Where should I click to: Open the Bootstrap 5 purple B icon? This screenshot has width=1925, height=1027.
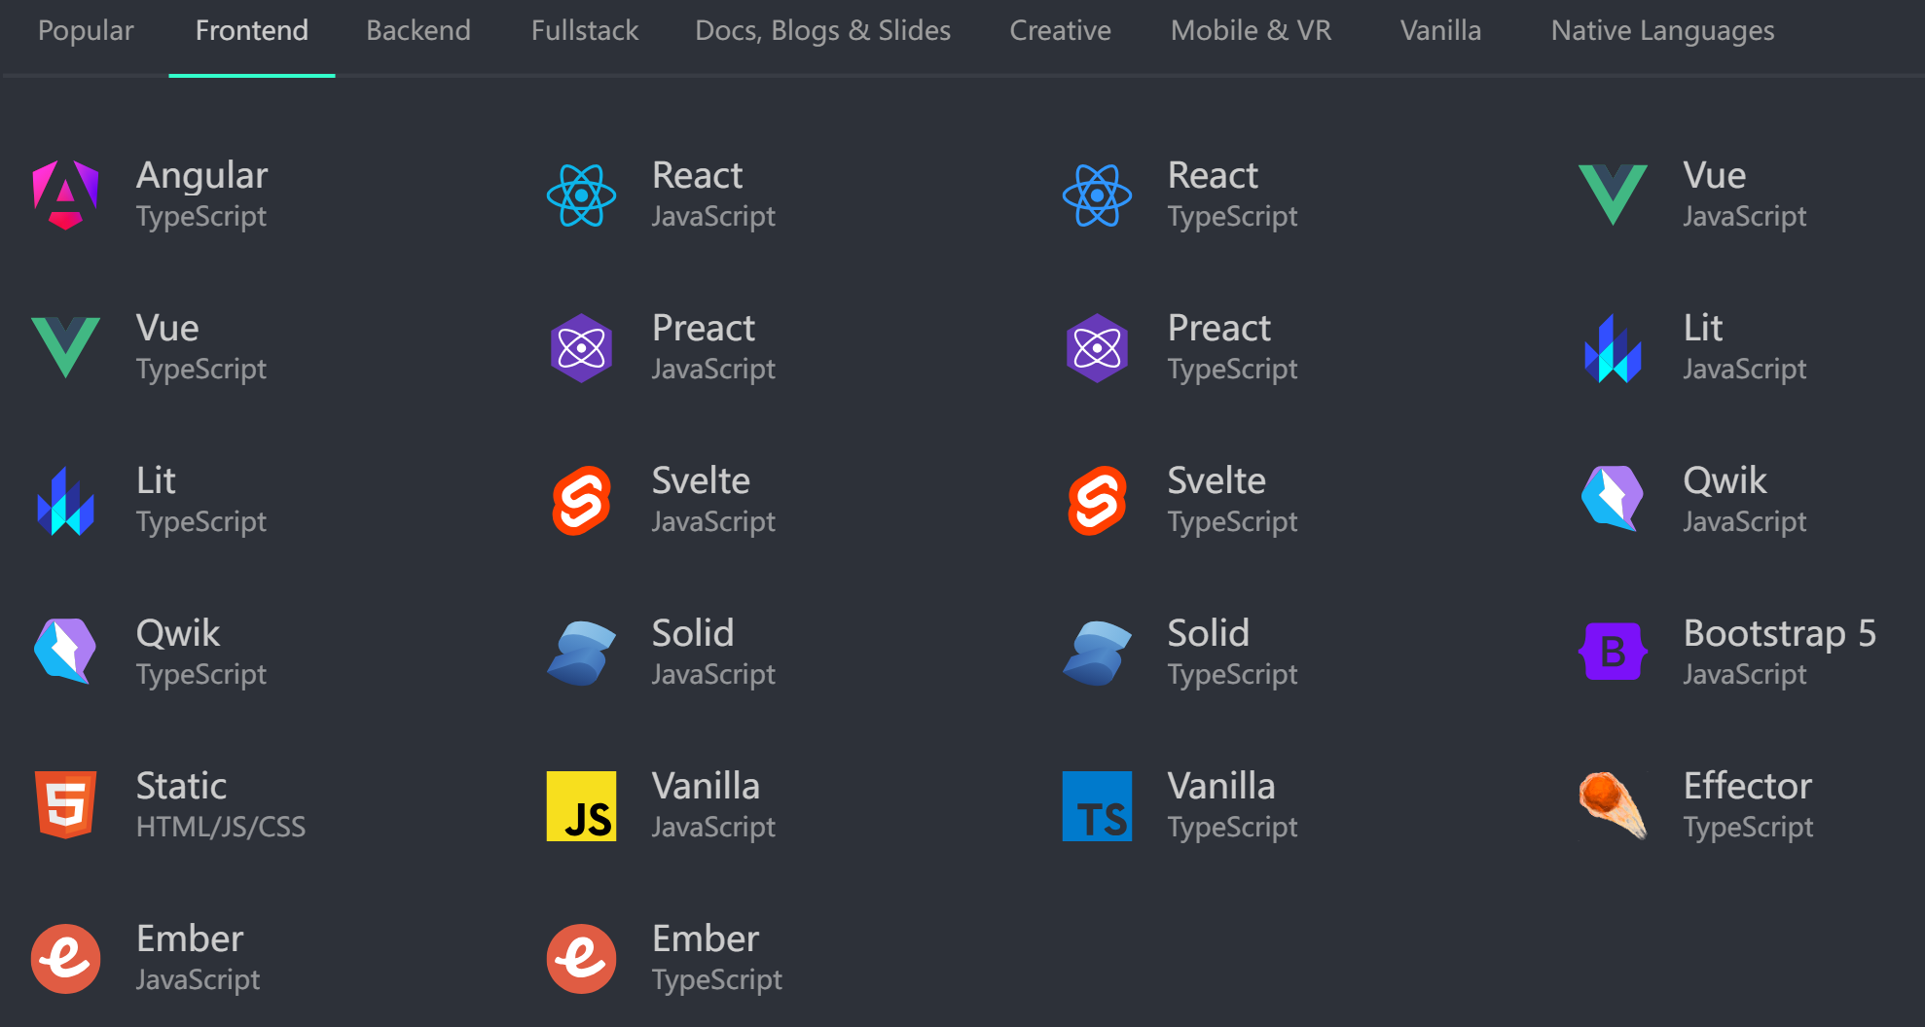pos(1613,653)
